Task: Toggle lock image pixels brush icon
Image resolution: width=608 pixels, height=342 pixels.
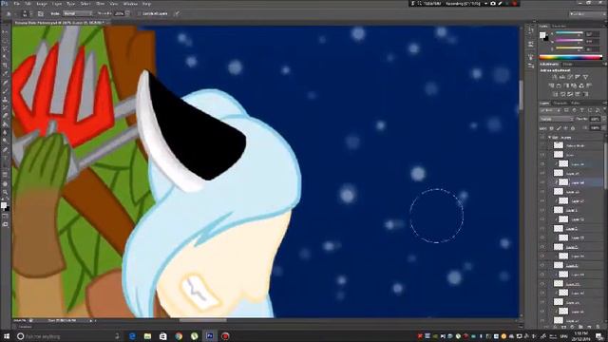Action: [559, 128]
